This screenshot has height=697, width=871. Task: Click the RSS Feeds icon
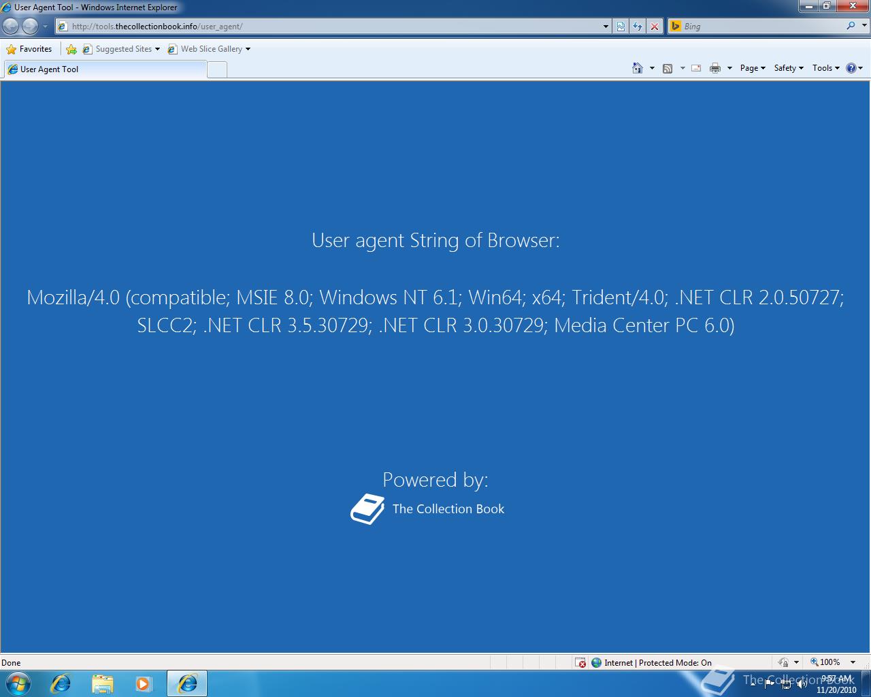[x=668, y=68]
